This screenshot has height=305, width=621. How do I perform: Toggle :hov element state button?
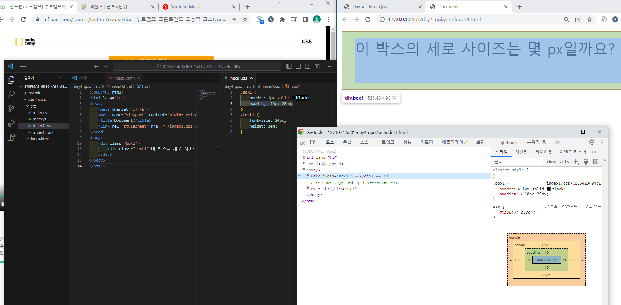(x=551, y=162)
